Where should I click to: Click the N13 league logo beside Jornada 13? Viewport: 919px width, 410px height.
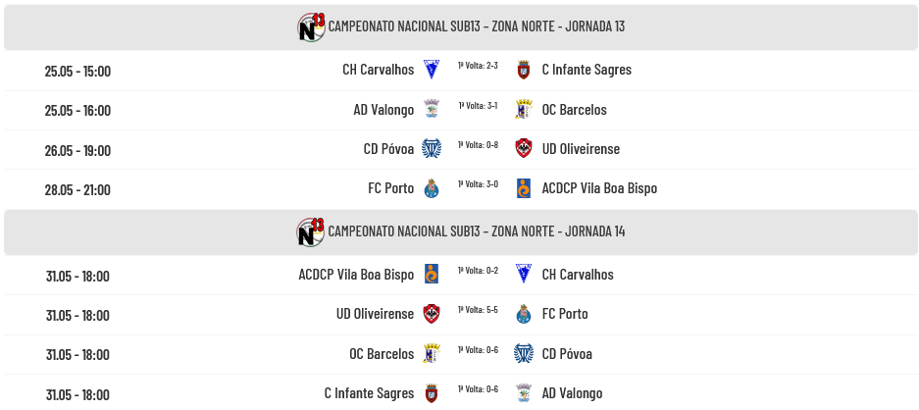tap(311, 27)
